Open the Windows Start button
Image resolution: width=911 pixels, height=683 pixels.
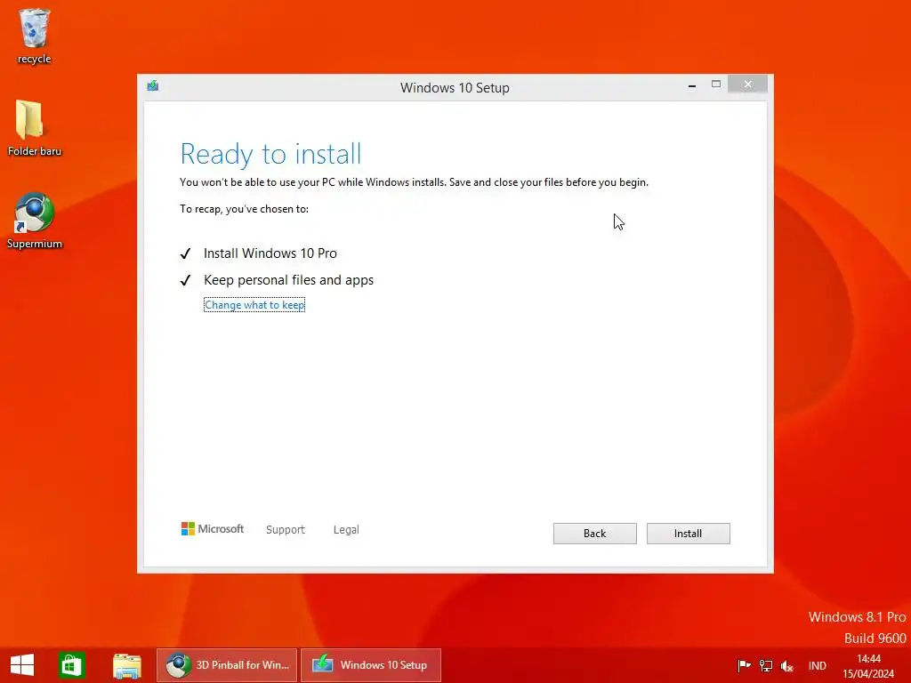click(x=22, y=665)
